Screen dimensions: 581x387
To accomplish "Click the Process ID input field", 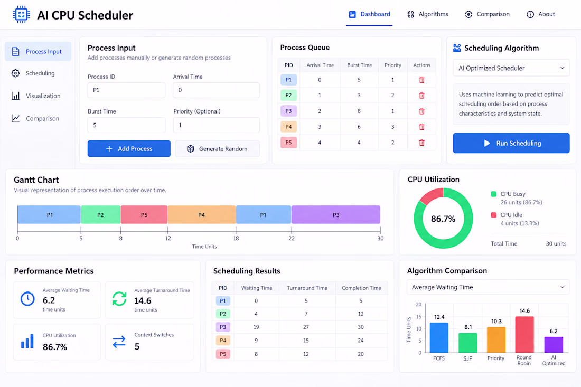I will click(x=126, y=90).
